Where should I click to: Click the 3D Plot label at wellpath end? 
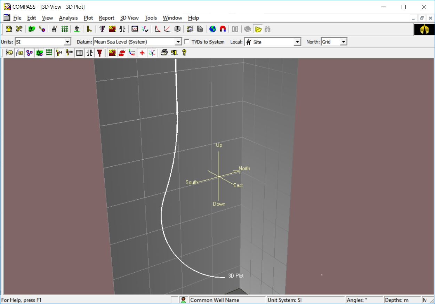point(236,275)
